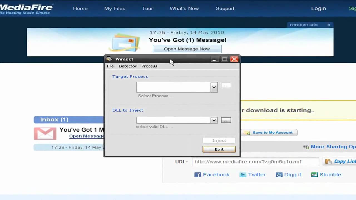Viewport: 356px width, 200px height.
Task: Open the Support page
Action: [x=225, y=8]
